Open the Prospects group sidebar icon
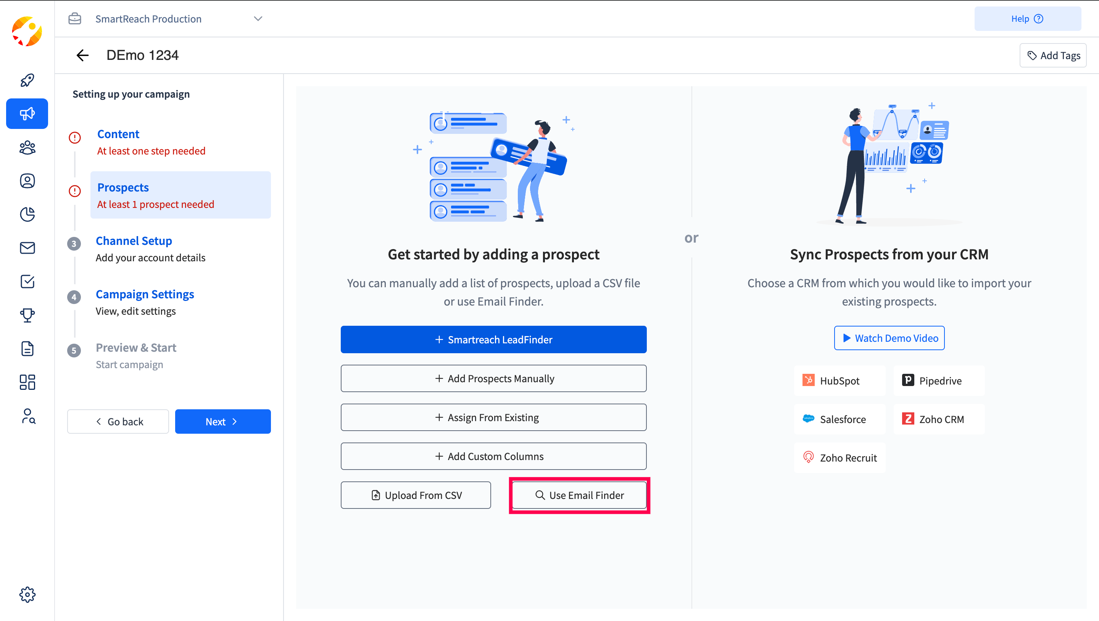 tap(27, 147)
